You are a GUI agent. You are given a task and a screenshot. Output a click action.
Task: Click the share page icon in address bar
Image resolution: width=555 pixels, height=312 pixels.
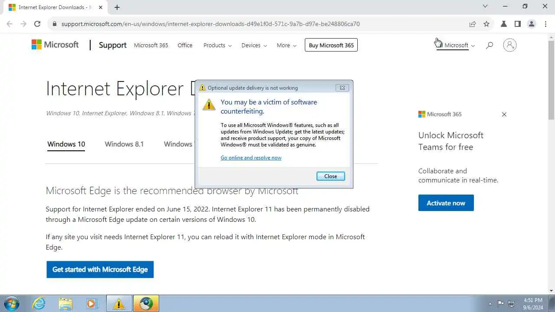click(x=473, y=24)
